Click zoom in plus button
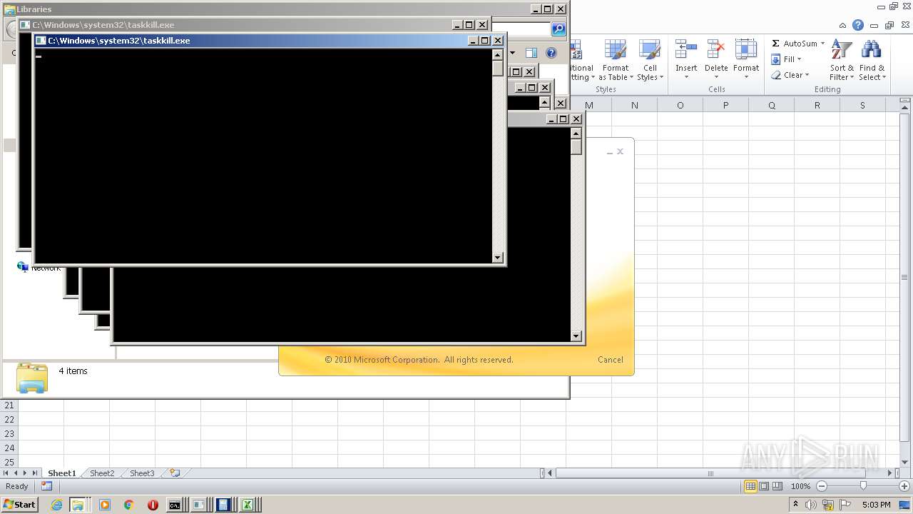The height and width of the screenshot is (514, 913). click(904, 486)
